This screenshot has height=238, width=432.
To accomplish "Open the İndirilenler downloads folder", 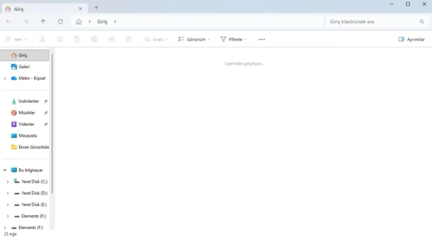I will [28, 101].
